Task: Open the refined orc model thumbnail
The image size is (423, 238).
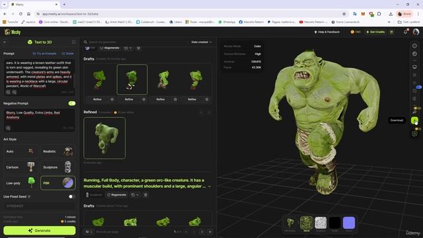Action: [104, 138]
